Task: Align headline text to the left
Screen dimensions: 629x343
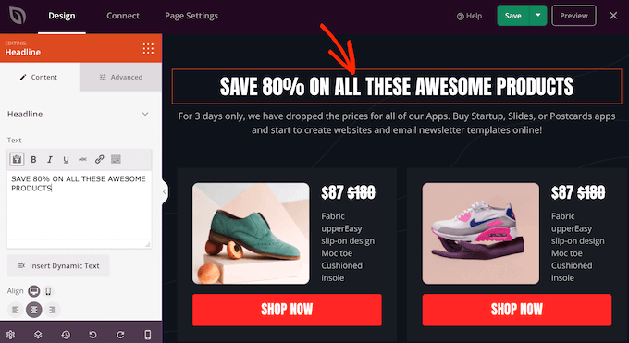Action: click(x=15, y=310)
